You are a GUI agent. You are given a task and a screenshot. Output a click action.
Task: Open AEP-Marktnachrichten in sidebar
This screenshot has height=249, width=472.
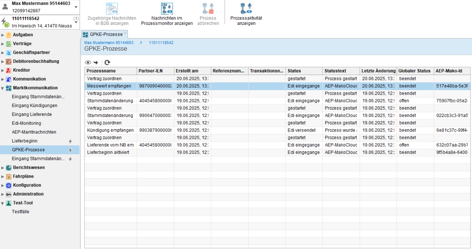34,132
